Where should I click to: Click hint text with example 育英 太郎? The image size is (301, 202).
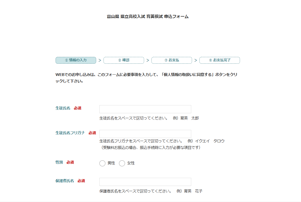tap(149, 118)
